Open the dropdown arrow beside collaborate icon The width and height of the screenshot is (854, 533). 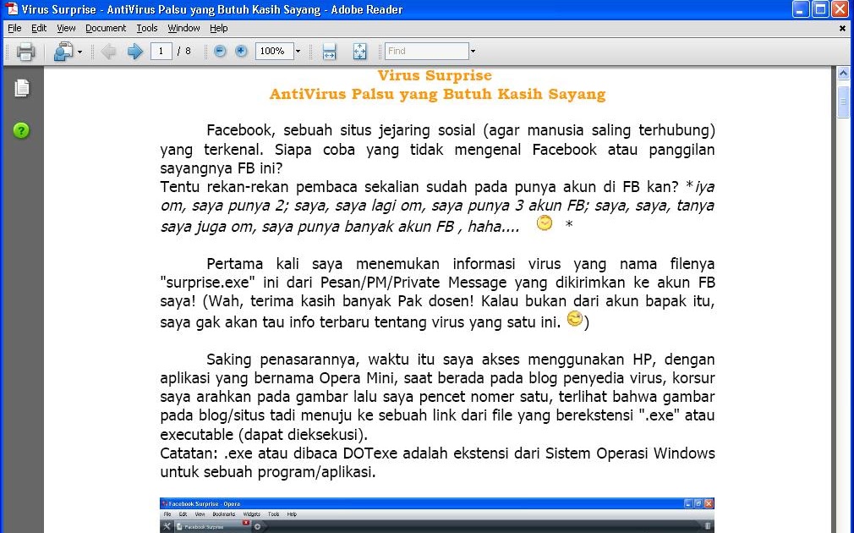coord(80,52)
